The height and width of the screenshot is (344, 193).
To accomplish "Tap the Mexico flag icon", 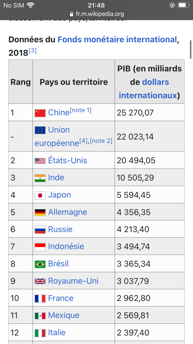I will (40, 316).
